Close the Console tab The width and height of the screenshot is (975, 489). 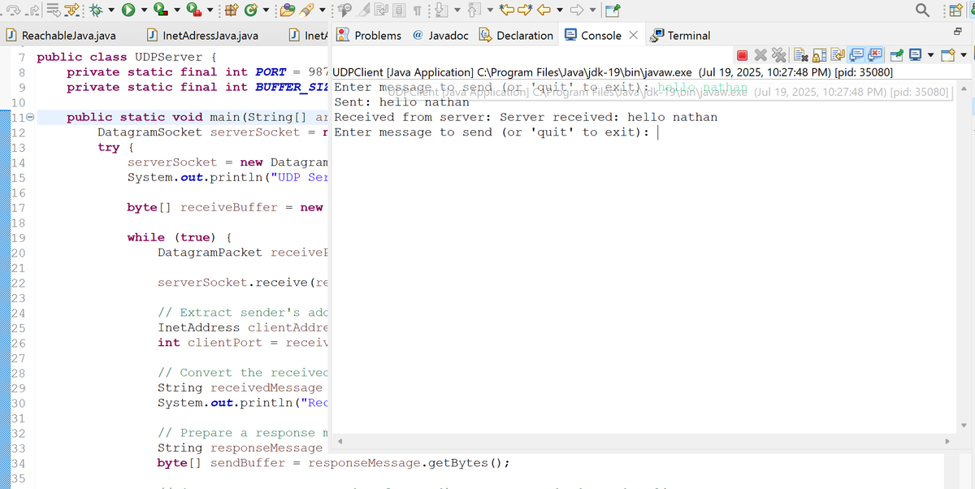(634, 35)
